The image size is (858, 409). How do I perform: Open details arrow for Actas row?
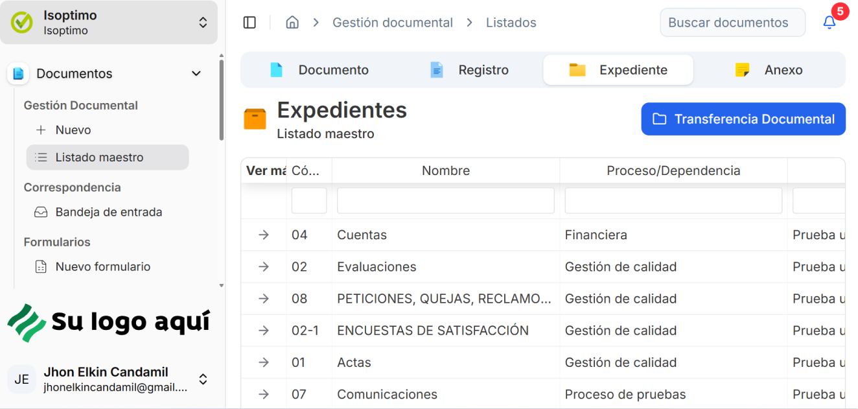point(264,362)
